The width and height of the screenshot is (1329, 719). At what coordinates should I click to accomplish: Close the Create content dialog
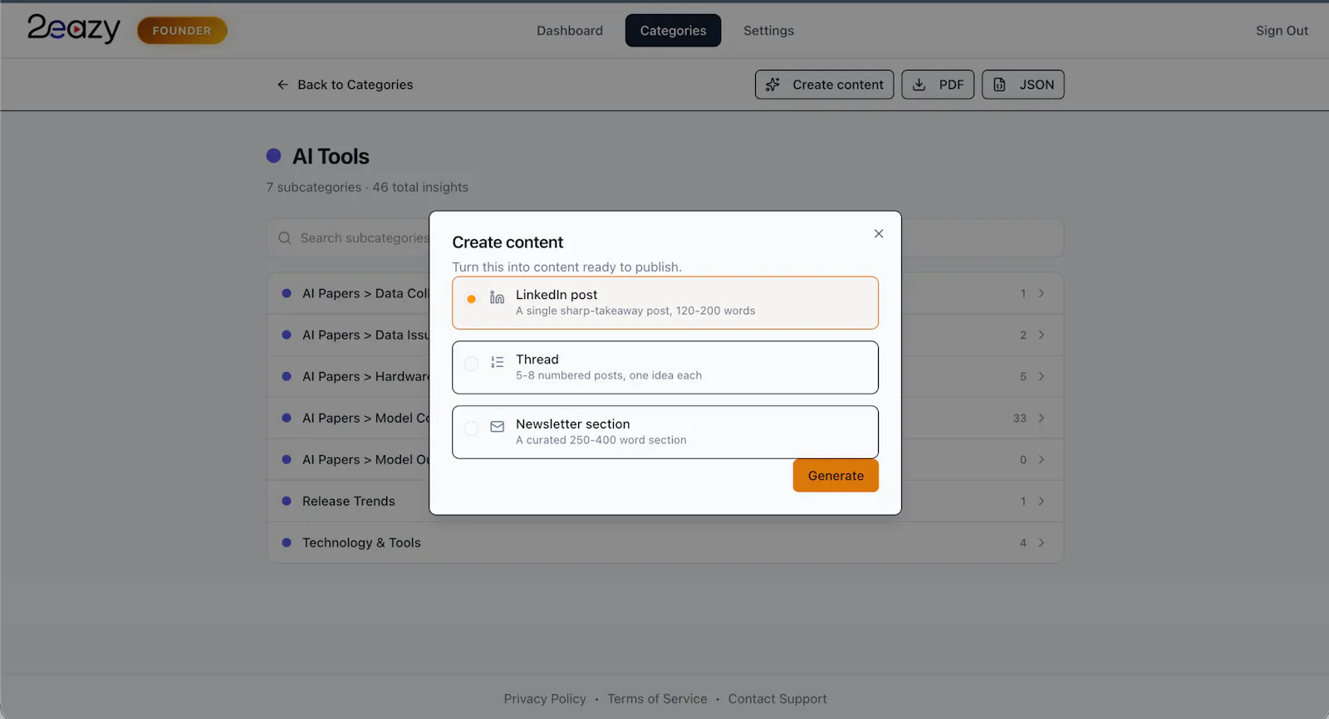tap(878, 234)
